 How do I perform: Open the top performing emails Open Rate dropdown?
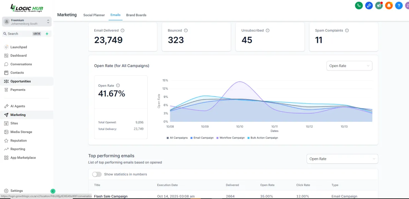(x=342, y=159)
